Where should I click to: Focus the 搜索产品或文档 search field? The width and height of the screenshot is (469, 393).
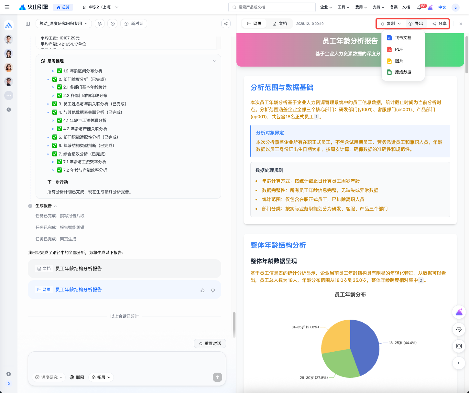[272, 7]
